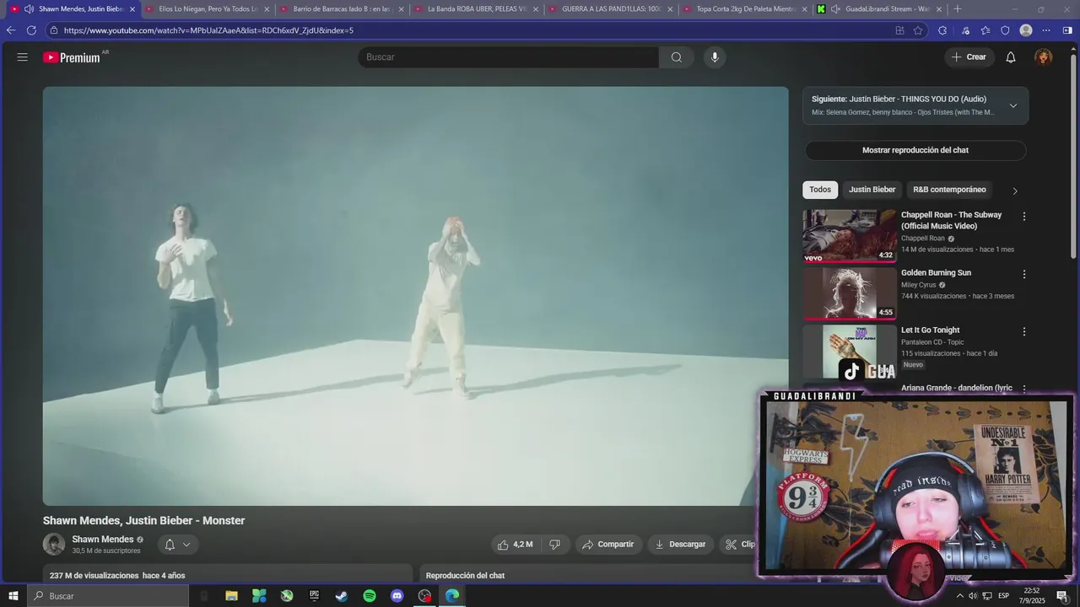This screenshot has width=1080, height=607.
Task: Open Shawn Mendes channel name link
Action: tap(103, 540)
